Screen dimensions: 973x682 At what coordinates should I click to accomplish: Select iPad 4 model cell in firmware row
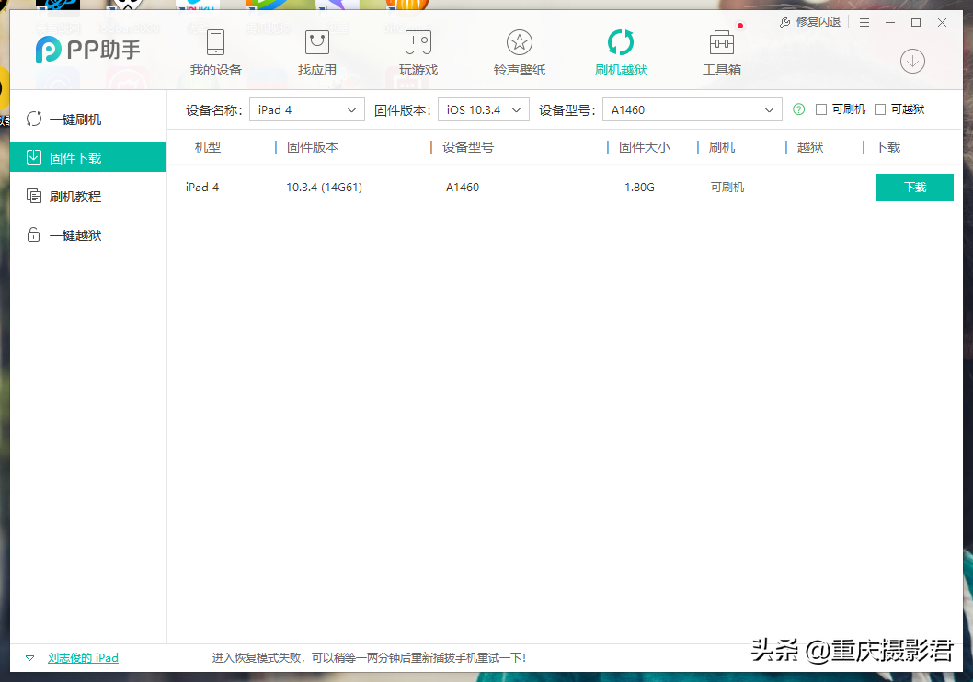click(202, 188)
